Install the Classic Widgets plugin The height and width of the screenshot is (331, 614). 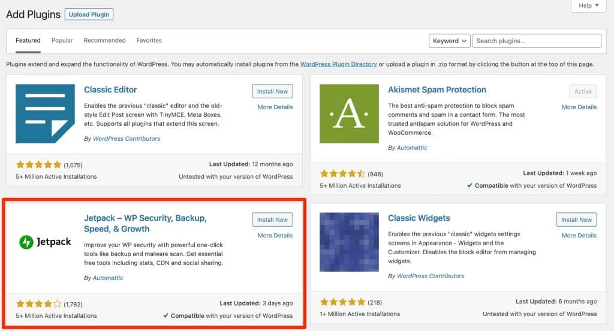pos(576,219)
